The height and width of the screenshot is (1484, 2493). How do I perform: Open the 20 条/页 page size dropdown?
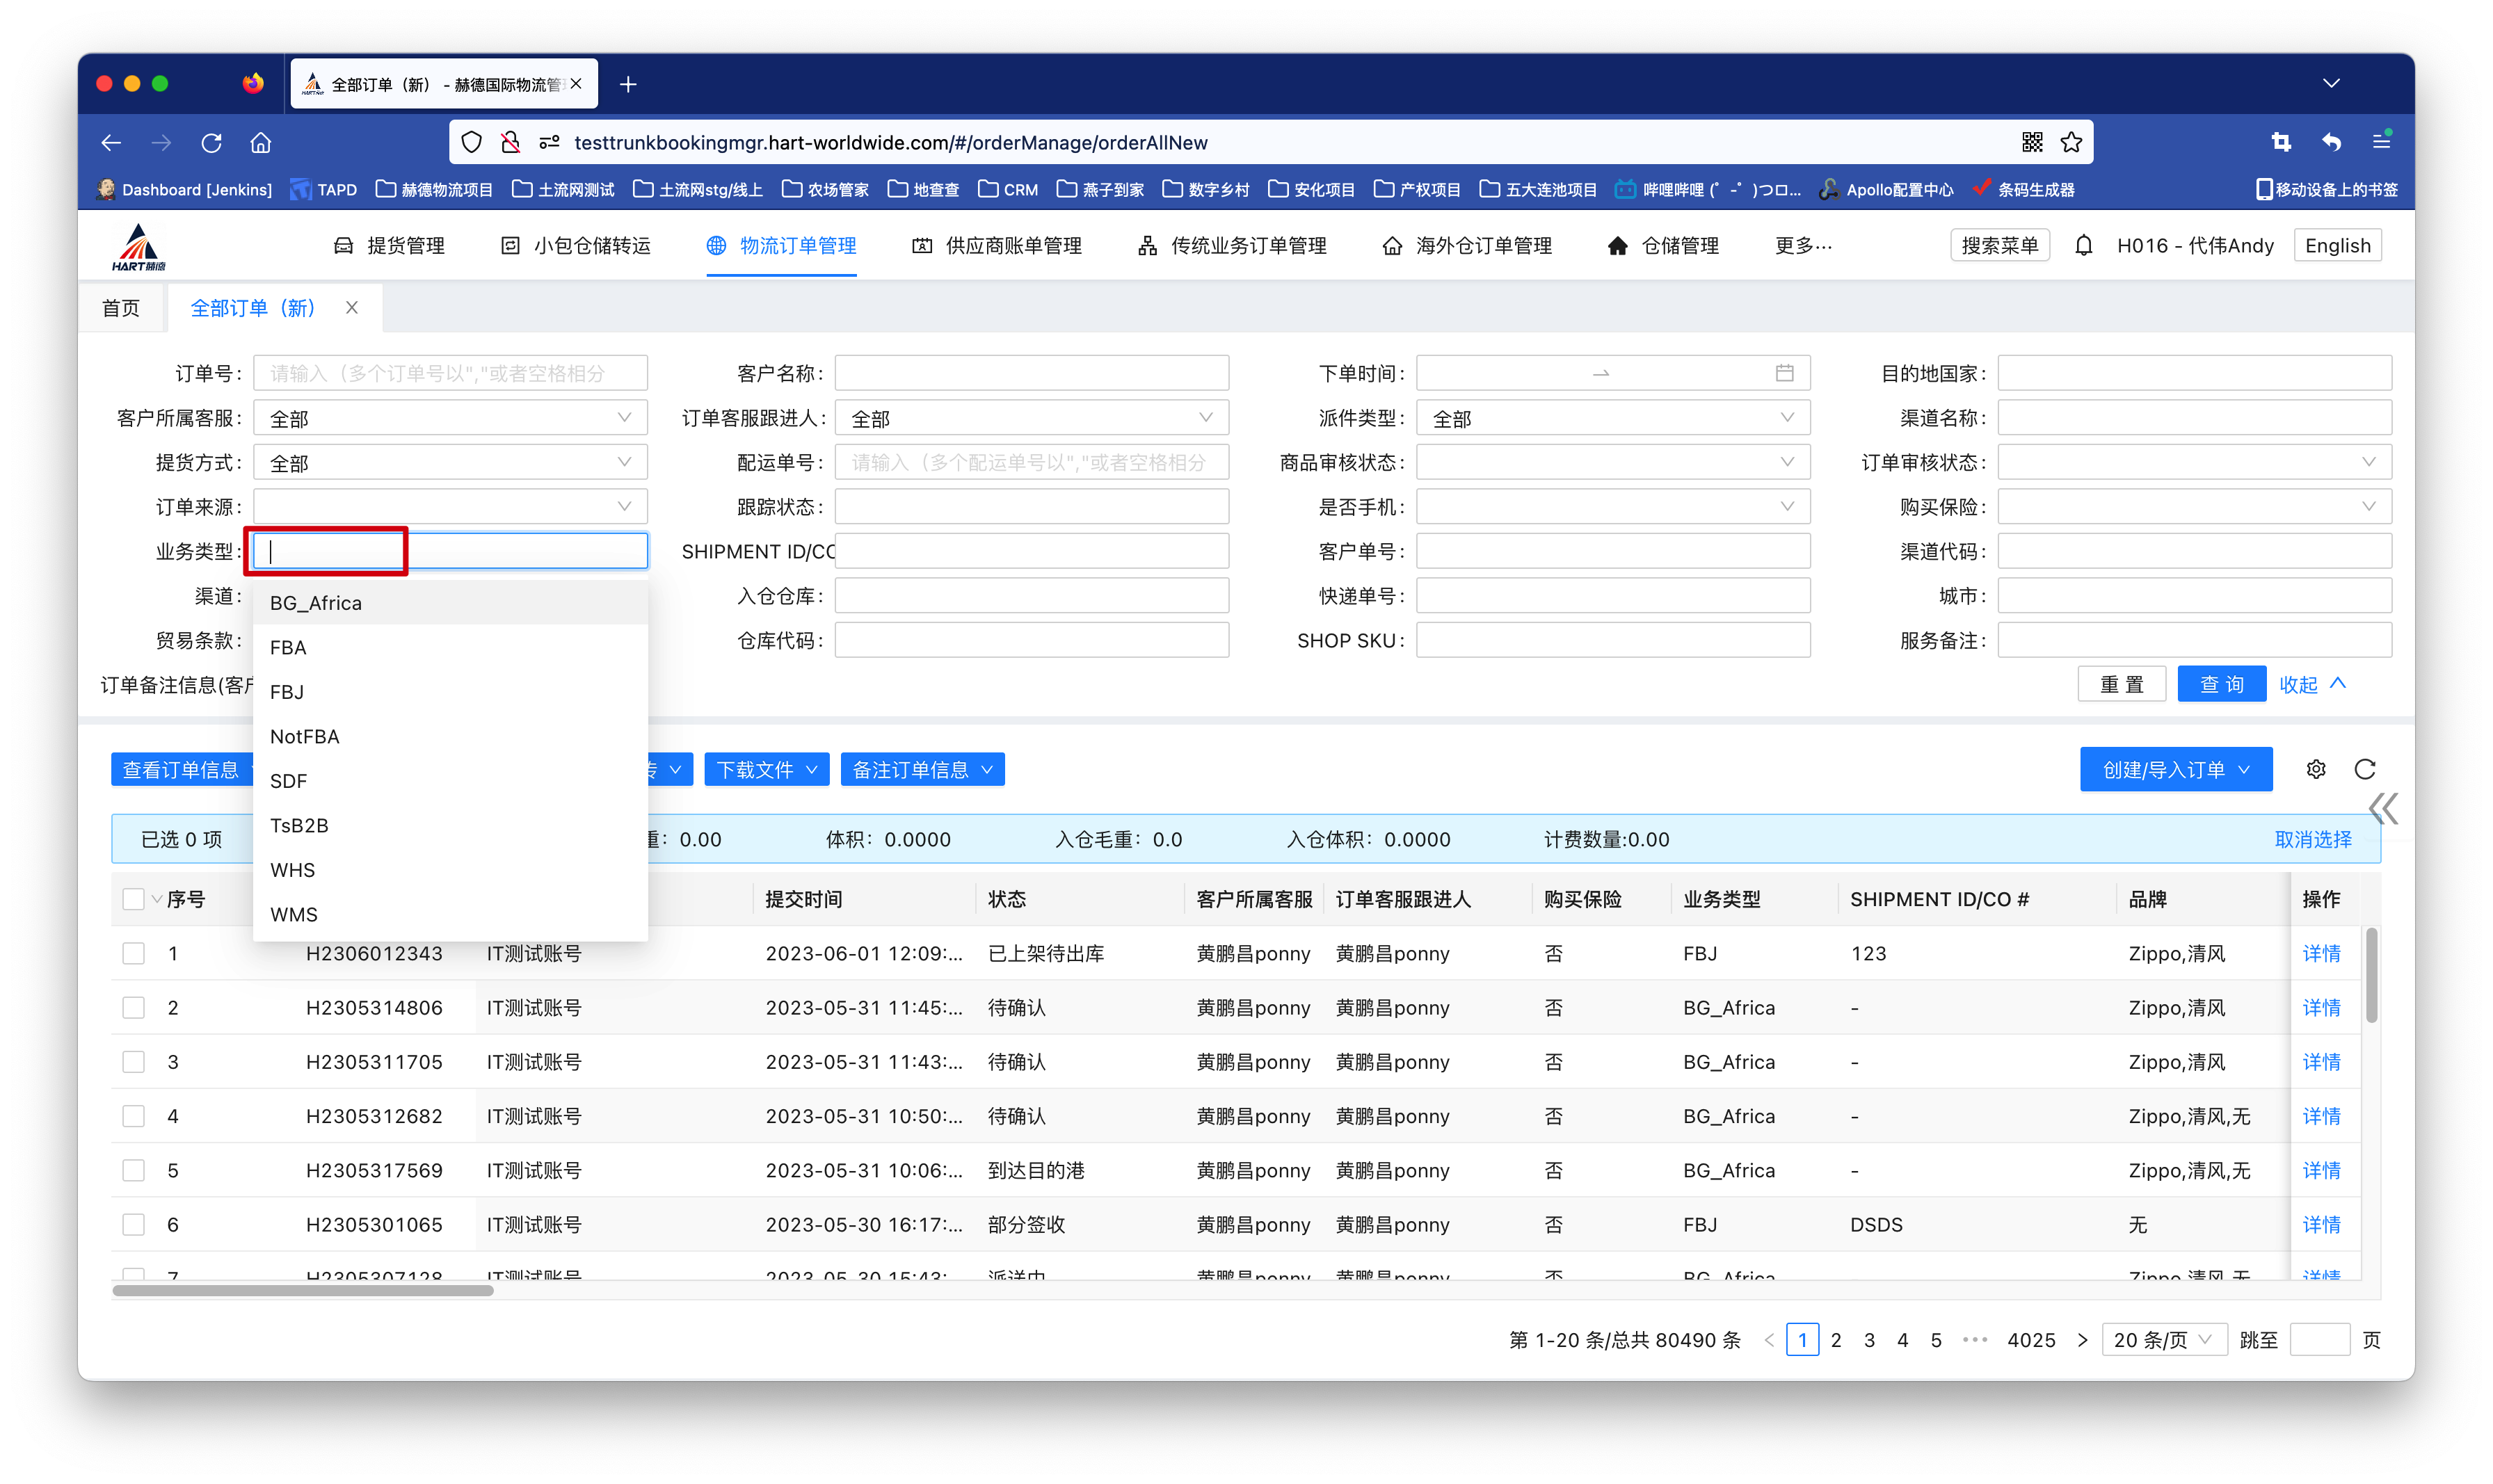point(2163,1340)
